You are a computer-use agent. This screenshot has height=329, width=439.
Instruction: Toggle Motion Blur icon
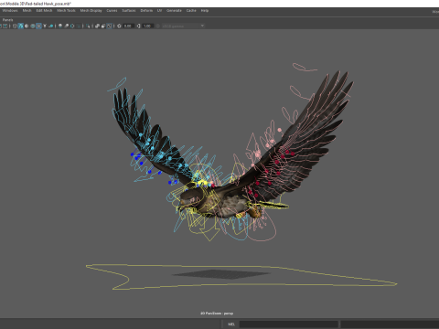[66, 26]
